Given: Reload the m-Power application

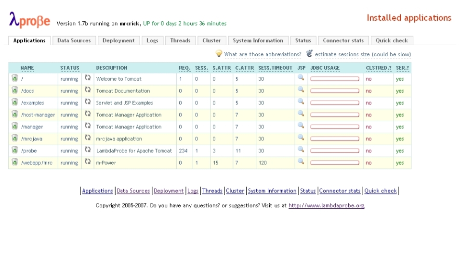Looking at the screenshot, I should click(x=88, y=162).
